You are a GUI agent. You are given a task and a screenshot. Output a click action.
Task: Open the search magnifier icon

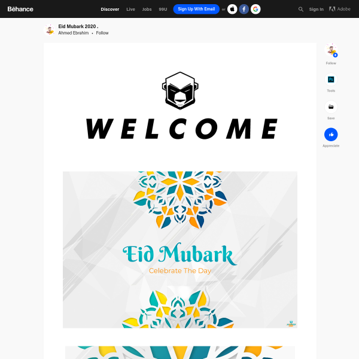[x=301, y=10]
